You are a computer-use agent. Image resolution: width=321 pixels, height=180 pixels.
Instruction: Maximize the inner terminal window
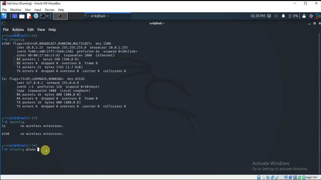pyautogui.click(x=314, y=23)
